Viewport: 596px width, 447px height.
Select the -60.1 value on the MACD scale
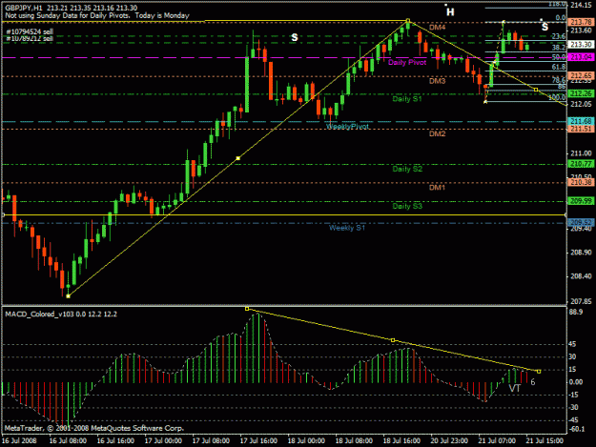point(577,429)
